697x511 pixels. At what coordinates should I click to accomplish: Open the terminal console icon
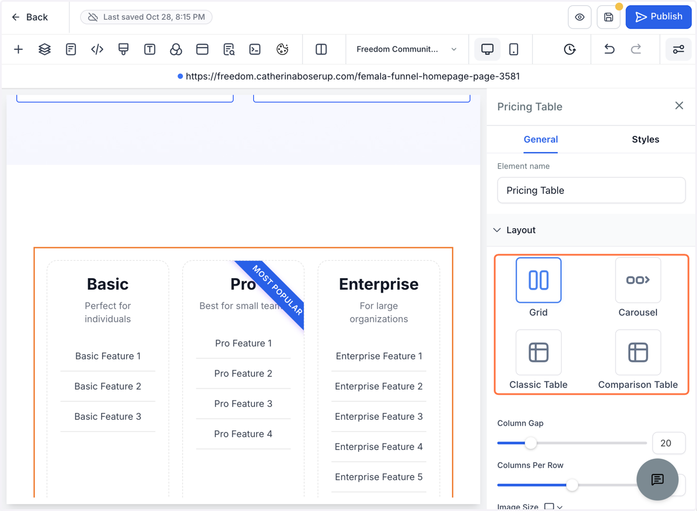coord(255,49)
